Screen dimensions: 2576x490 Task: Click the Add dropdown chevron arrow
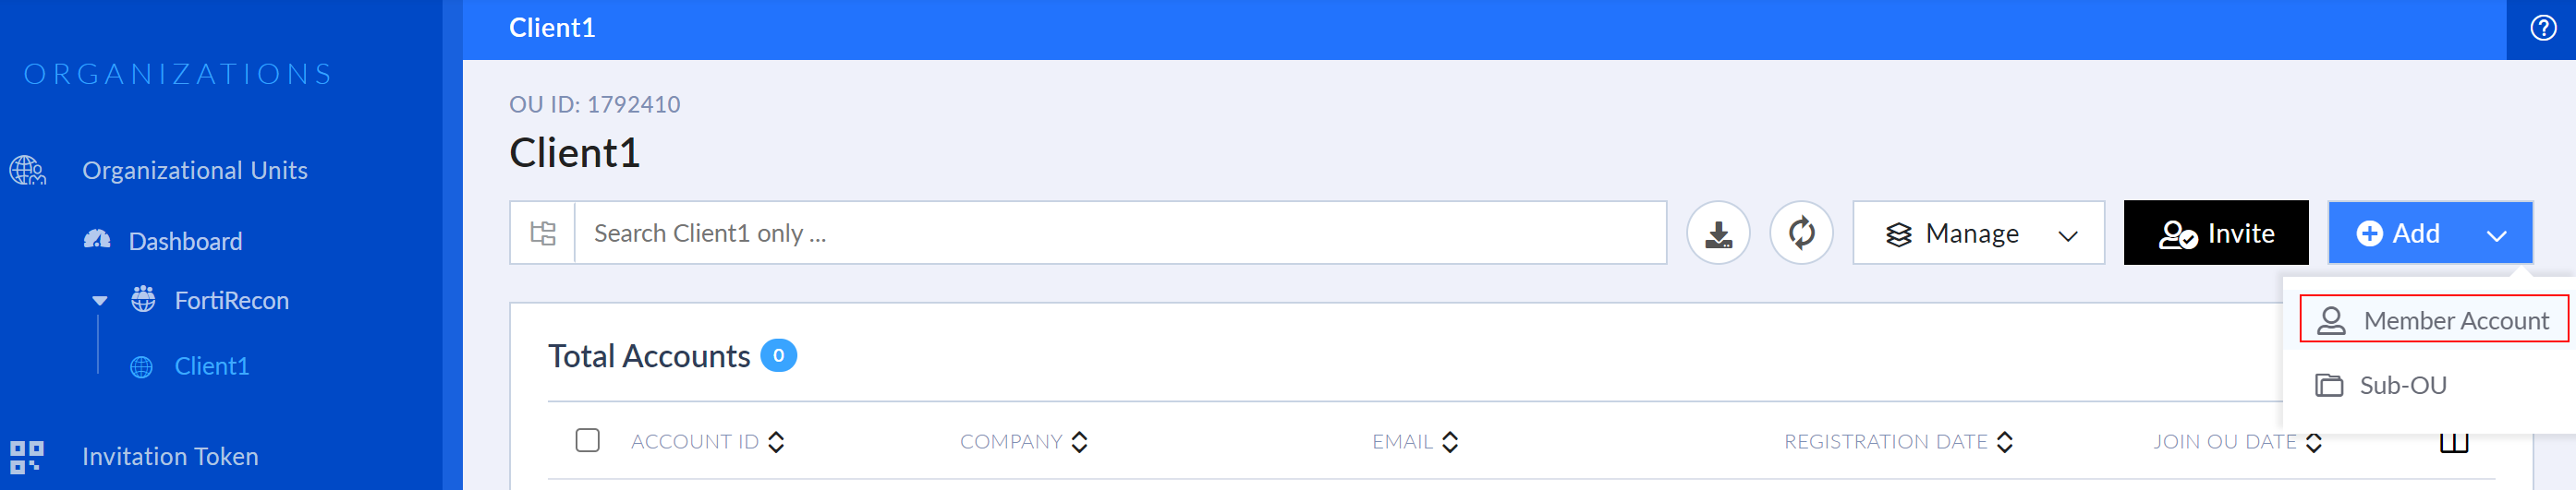2496,235
